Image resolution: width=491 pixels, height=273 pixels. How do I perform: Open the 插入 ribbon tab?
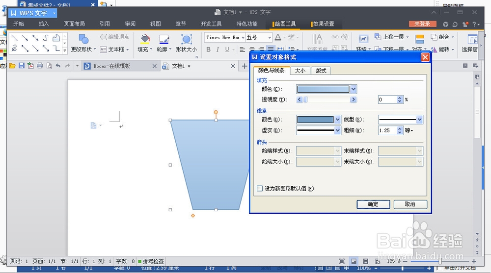point(44,24)
